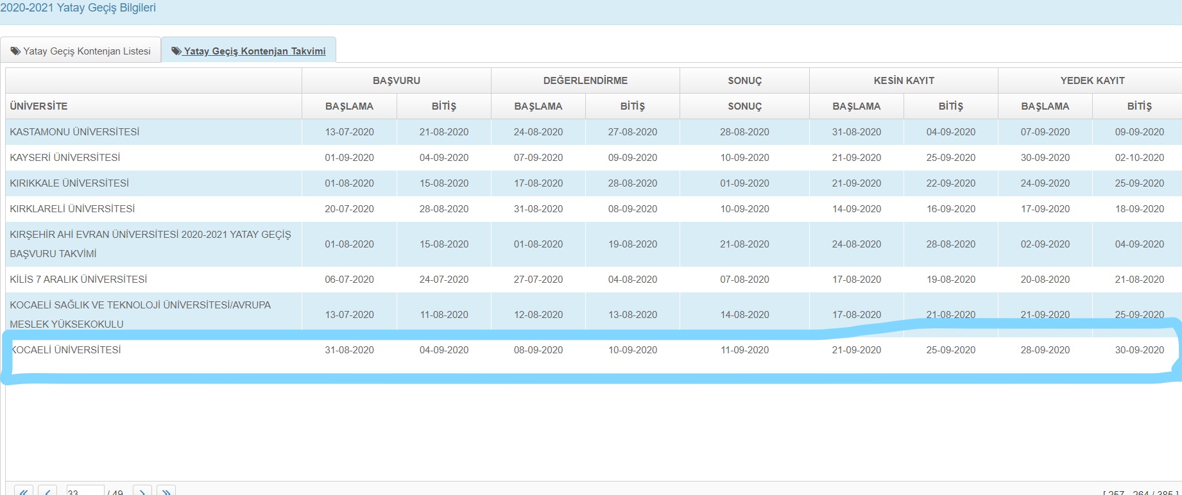Select the KAYSERİ ÜNİVERSİTESİ row name
The width and height of the screenshot is (1182, 495).
(x=65, y=157)
